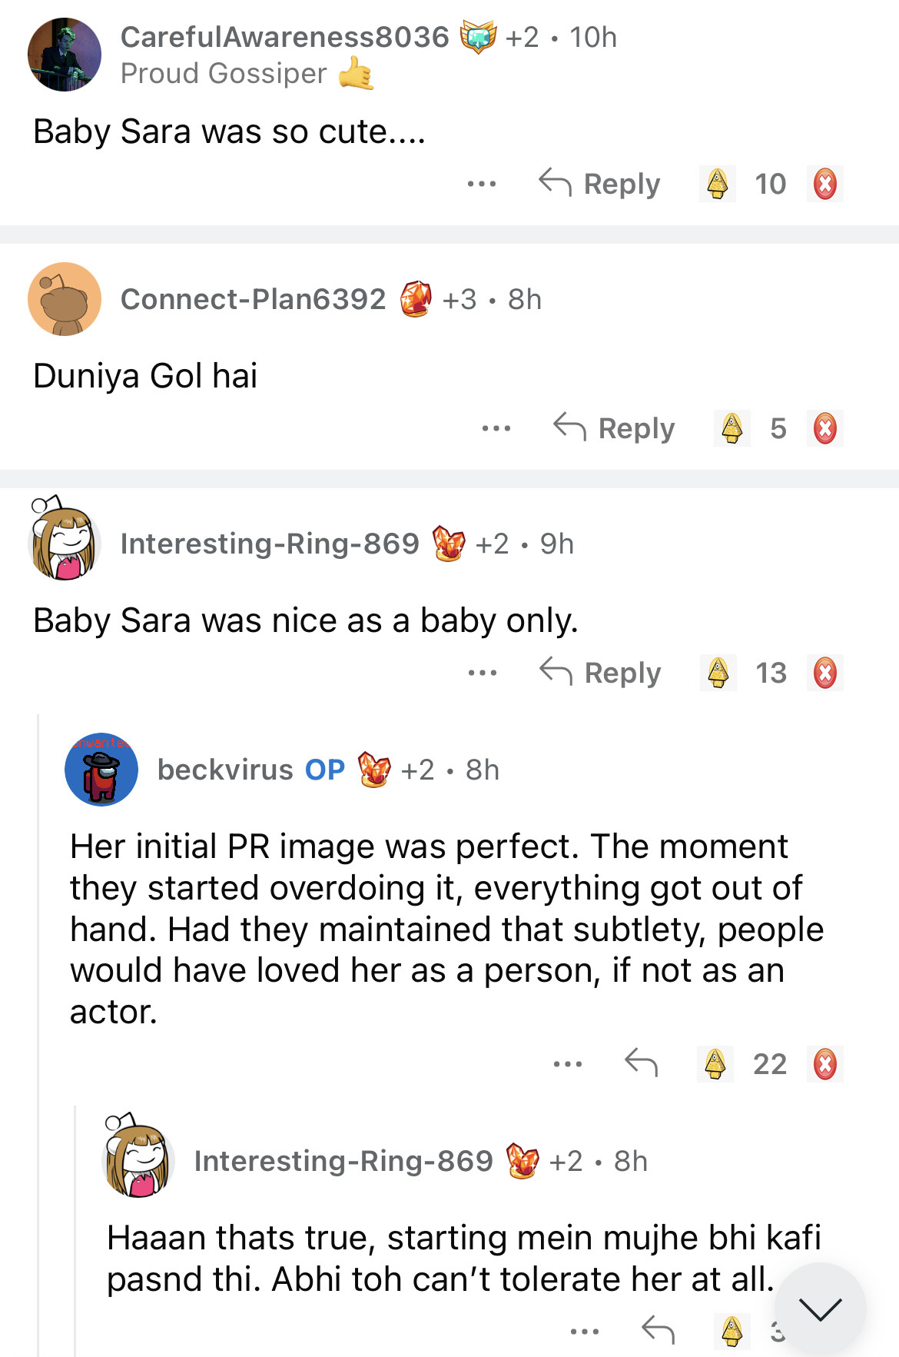
Task: Downvote Interesting-Ring-869's comment with 13 votes
Action: click(x=824, y=674)
